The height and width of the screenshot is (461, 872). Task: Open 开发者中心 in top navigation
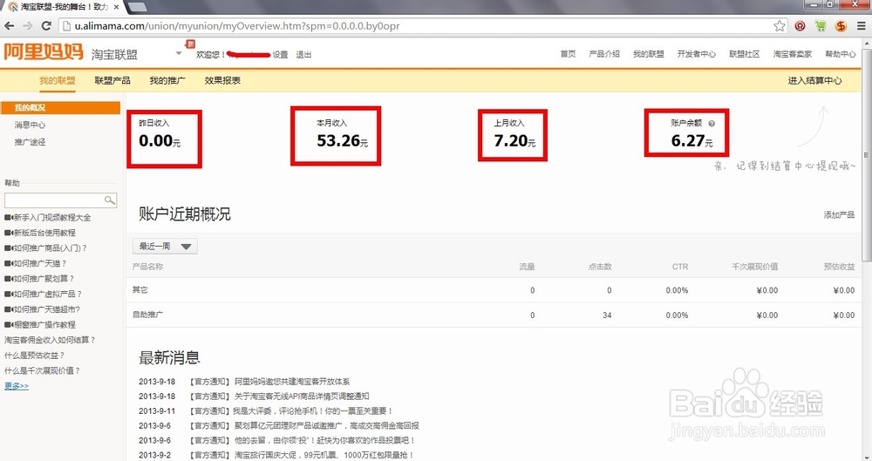point(696,54)
